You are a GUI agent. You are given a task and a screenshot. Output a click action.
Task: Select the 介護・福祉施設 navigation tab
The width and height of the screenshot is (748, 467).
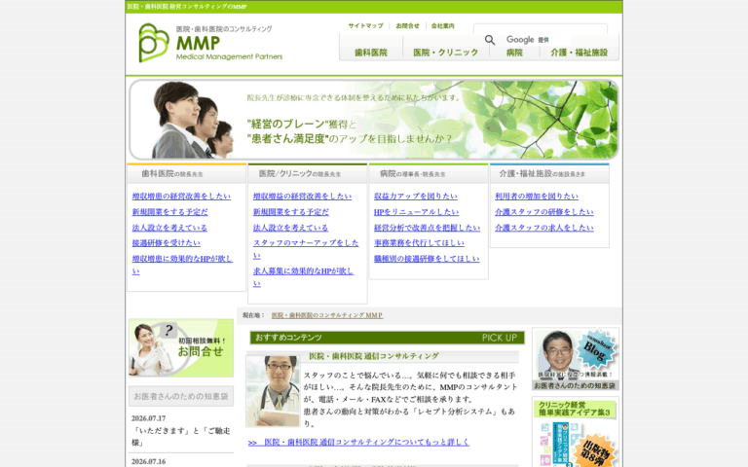(580, 53)
